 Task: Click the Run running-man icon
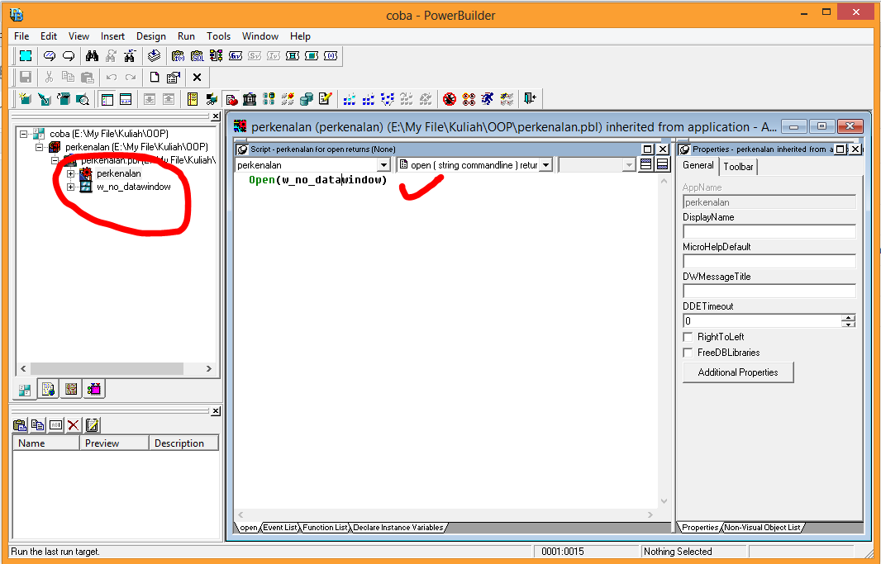tap(487, 99)
